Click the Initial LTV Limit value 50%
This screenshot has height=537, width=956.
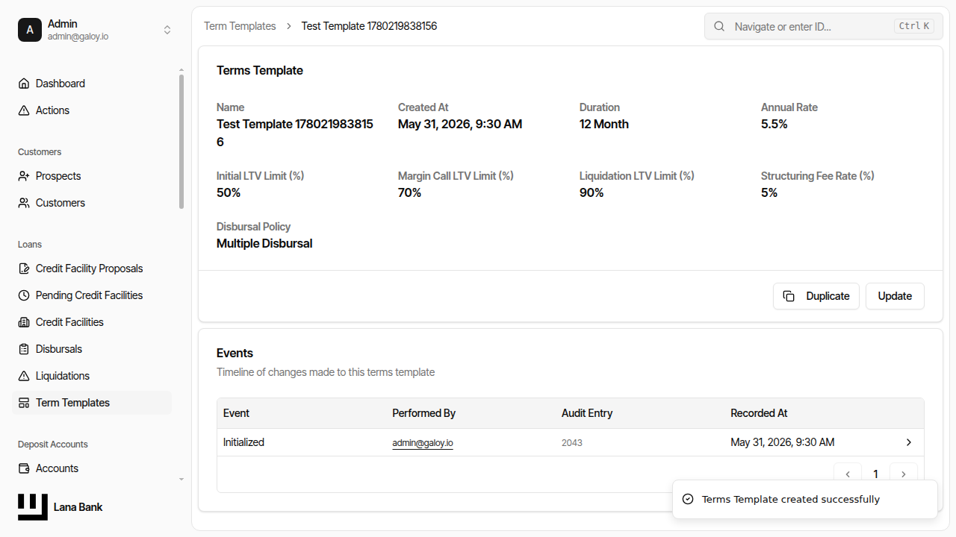click(229, 193)
